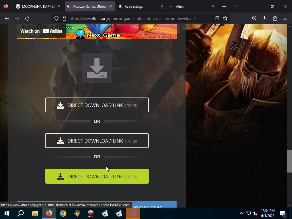View site security padlock info
The width and height of the screenshot is (292, 219).
pos(64,19)
